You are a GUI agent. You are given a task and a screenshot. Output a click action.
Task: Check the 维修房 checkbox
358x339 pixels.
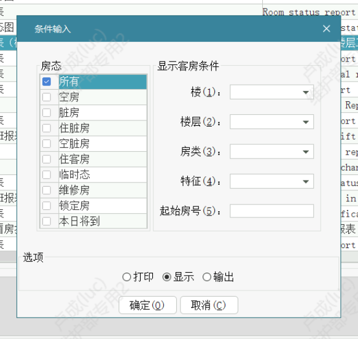coord(47,190)
